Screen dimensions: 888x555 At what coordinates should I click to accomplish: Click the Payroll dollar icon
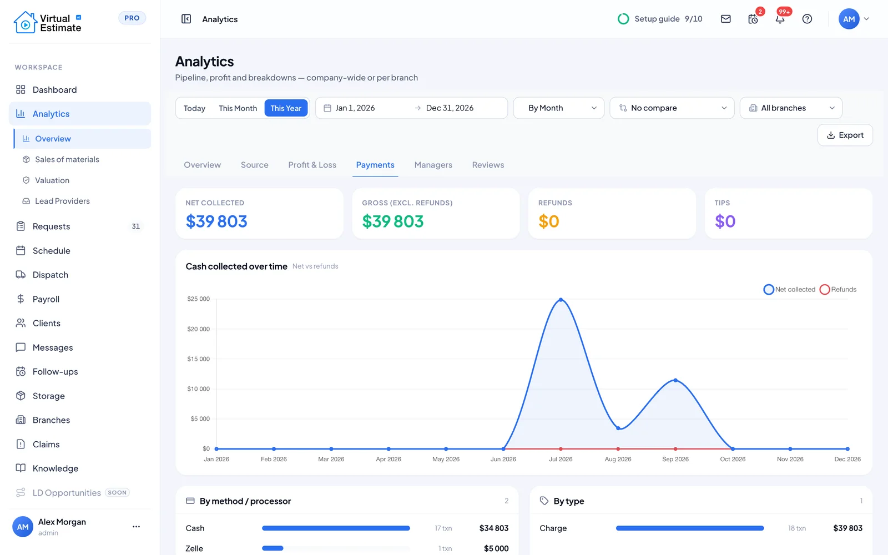pyautogui.click(x=21, y=299)
